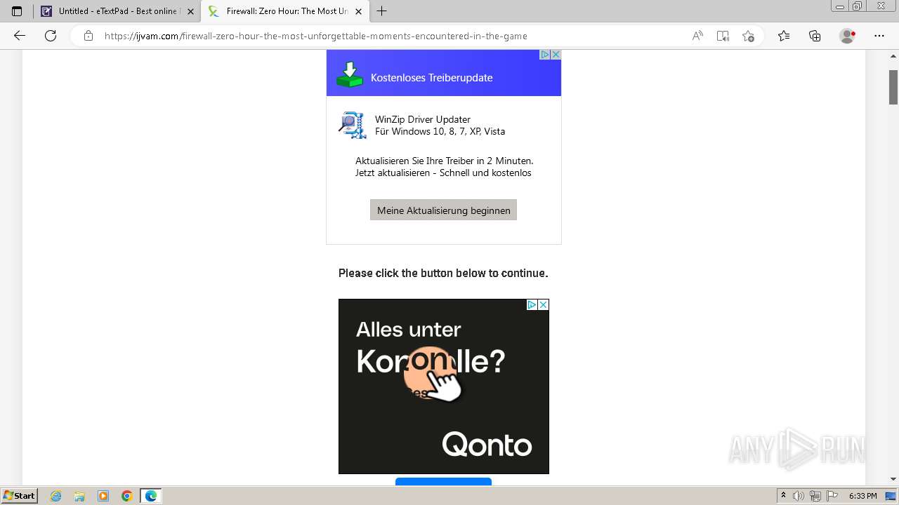Click the clock showing 6:33 PM

tap(863, 496)
